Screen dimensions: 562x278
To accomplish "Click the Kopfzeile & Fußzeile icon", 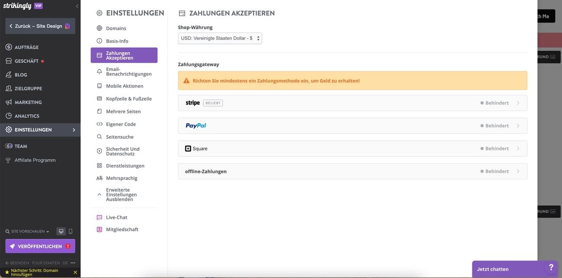I will [98, 98].
